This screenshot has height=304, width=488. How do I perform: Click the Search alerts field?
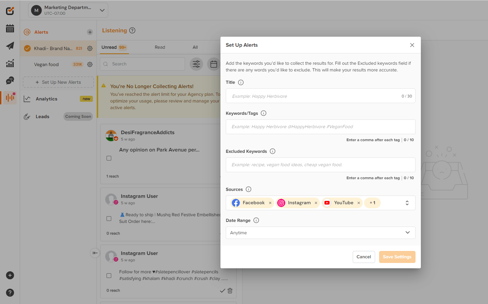[142, 64]
